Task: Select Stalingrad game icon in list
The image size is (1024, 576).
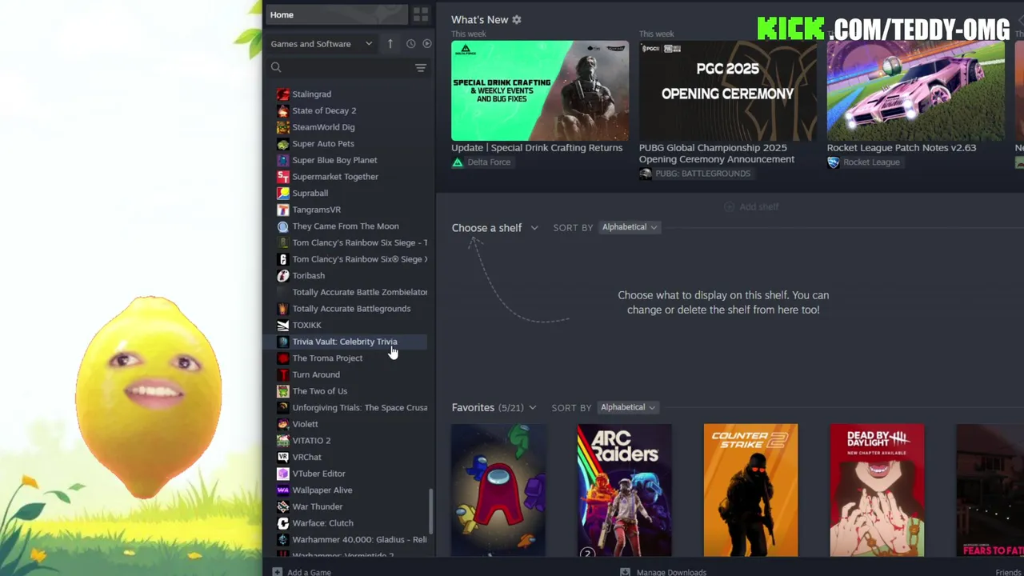Action: [282, 94]
